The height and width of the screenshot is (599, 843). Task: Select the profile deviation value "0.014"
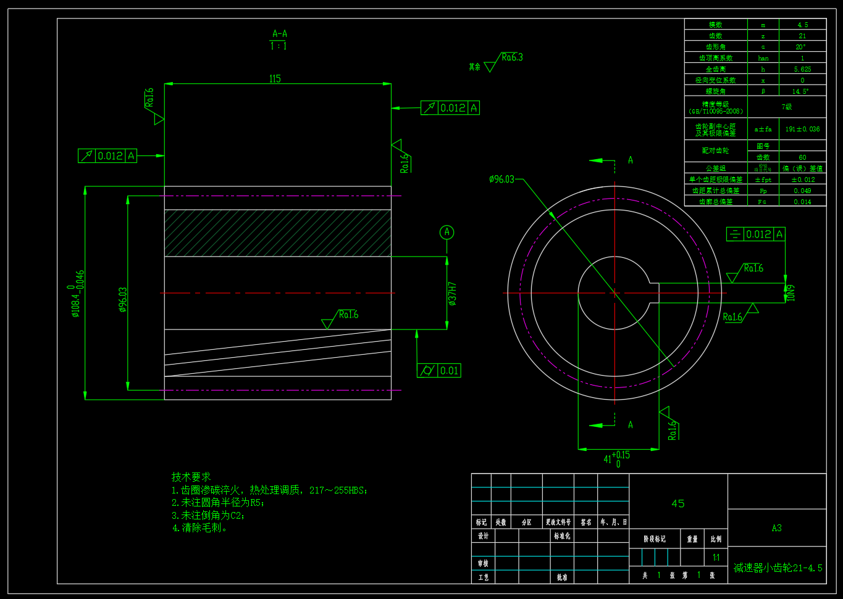pos(802,202)
